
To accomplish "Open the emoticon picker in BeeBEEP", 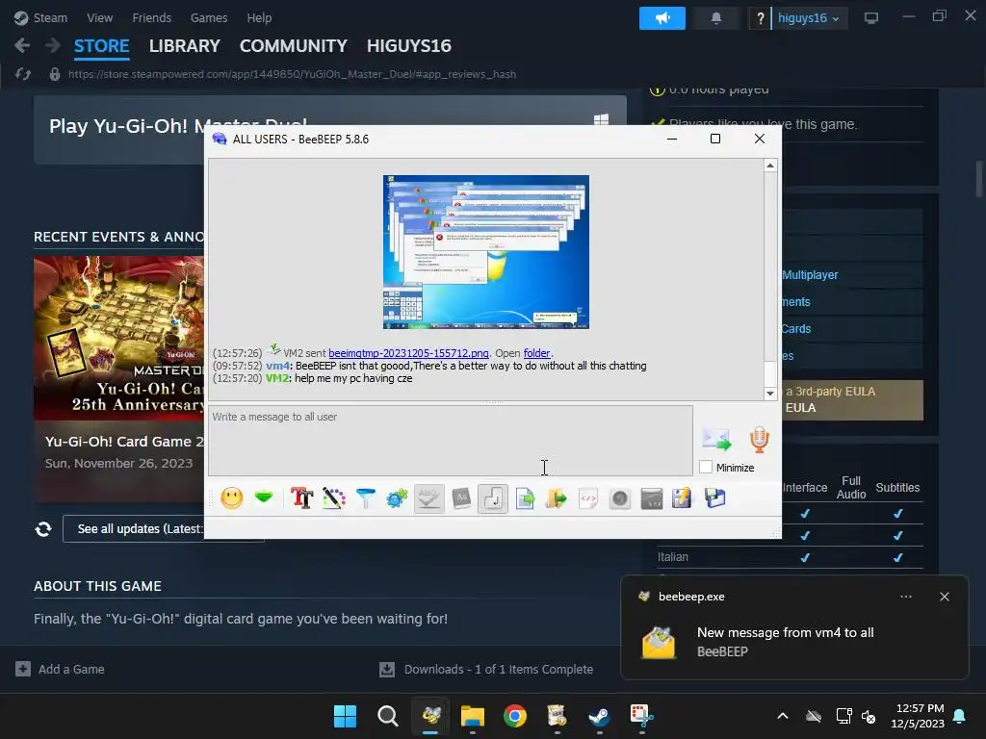I will (231, 498).
